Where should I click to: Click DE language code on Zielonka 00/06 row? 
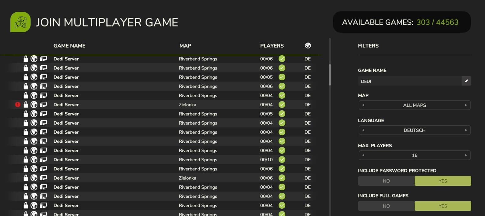pos(308,178)
